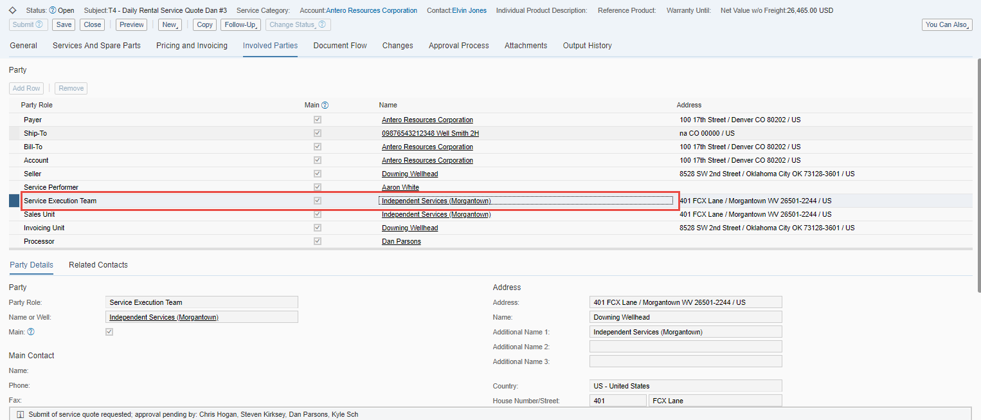Toggle Main checkbox in Invoicing Unit row
981x420 pixels.
coord(318,228)
